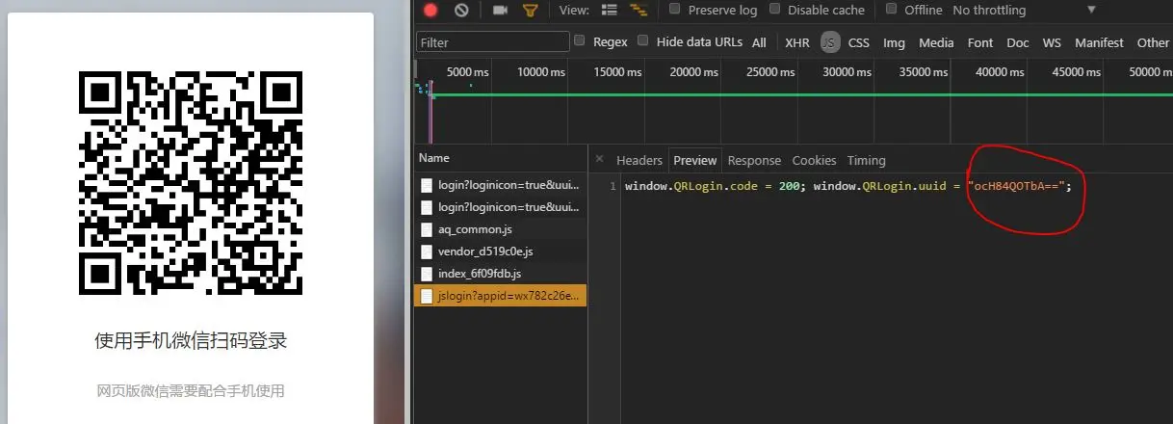Switch to waterfall overview view icon

(638, 10)
